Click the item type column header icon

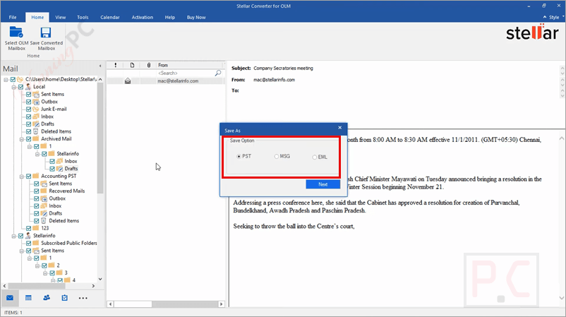(132, 65)
